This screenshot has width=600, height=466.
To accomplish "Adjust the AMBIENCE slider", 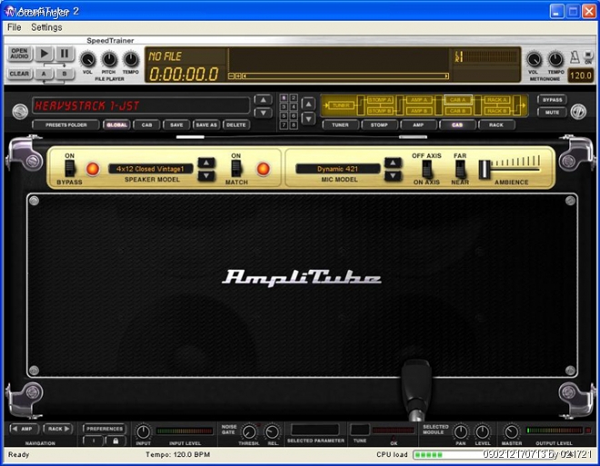I will point(485,169).
